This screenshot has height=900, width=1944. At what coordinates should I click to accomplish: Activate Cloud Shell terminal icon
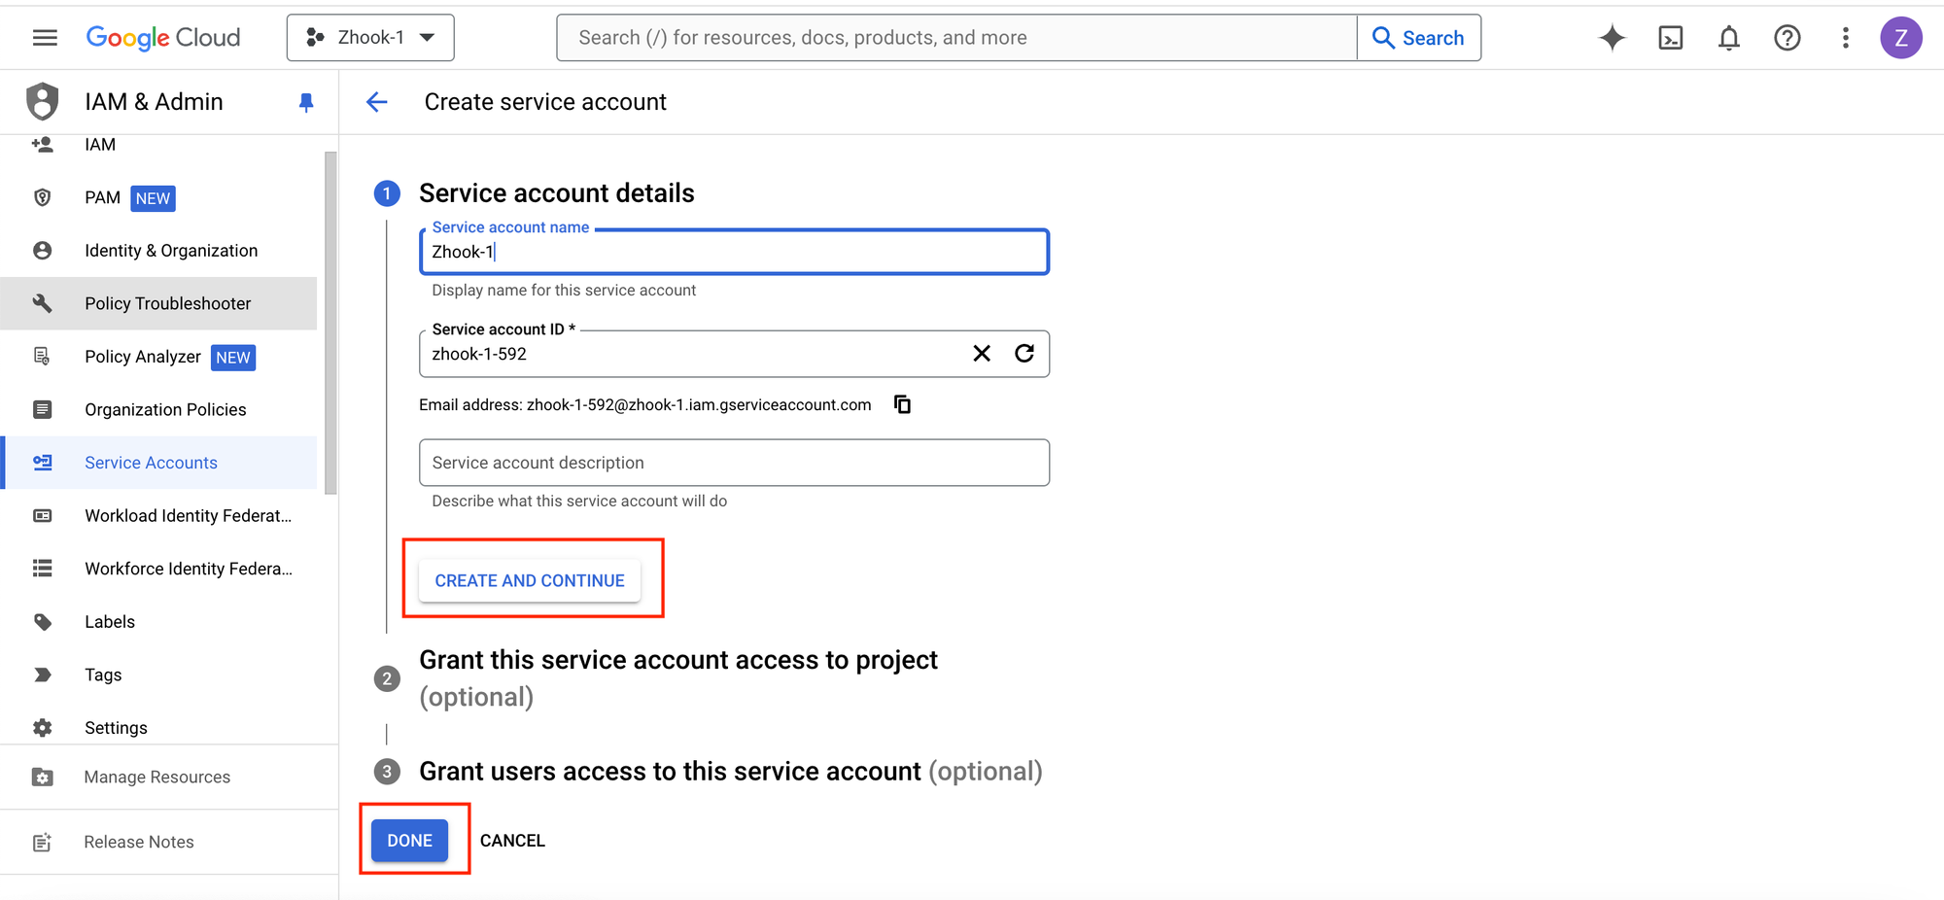(x=1670, y=38)
